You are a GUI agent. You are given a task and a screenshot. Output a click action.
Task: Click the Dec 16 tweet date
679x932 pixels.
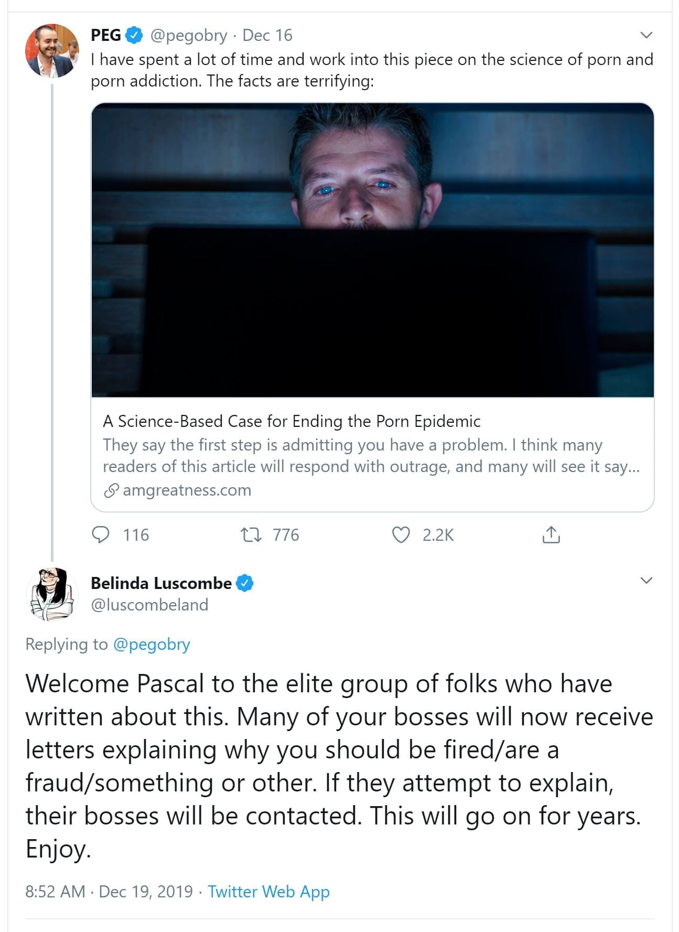tap(267, 35)
